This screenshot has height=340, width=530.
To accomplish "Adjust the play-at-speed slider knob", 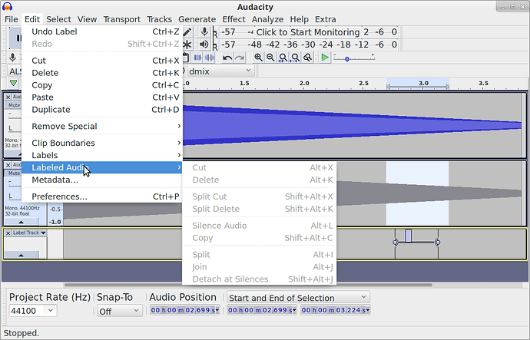I will 346,59.
